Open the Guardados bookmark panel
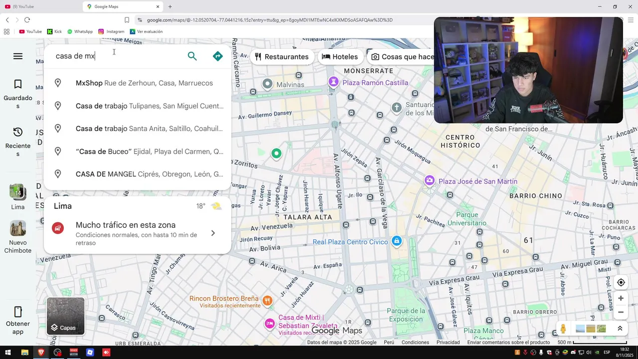The height and width of the screenshot is (359, 638). [x=18, y=94]
